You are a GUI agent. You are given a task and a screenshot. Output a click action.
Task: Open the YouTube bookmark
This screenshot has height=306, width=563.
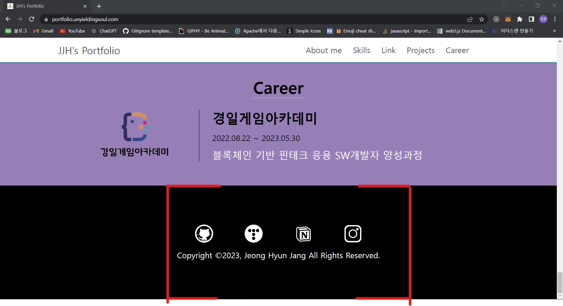click(72, 31)
